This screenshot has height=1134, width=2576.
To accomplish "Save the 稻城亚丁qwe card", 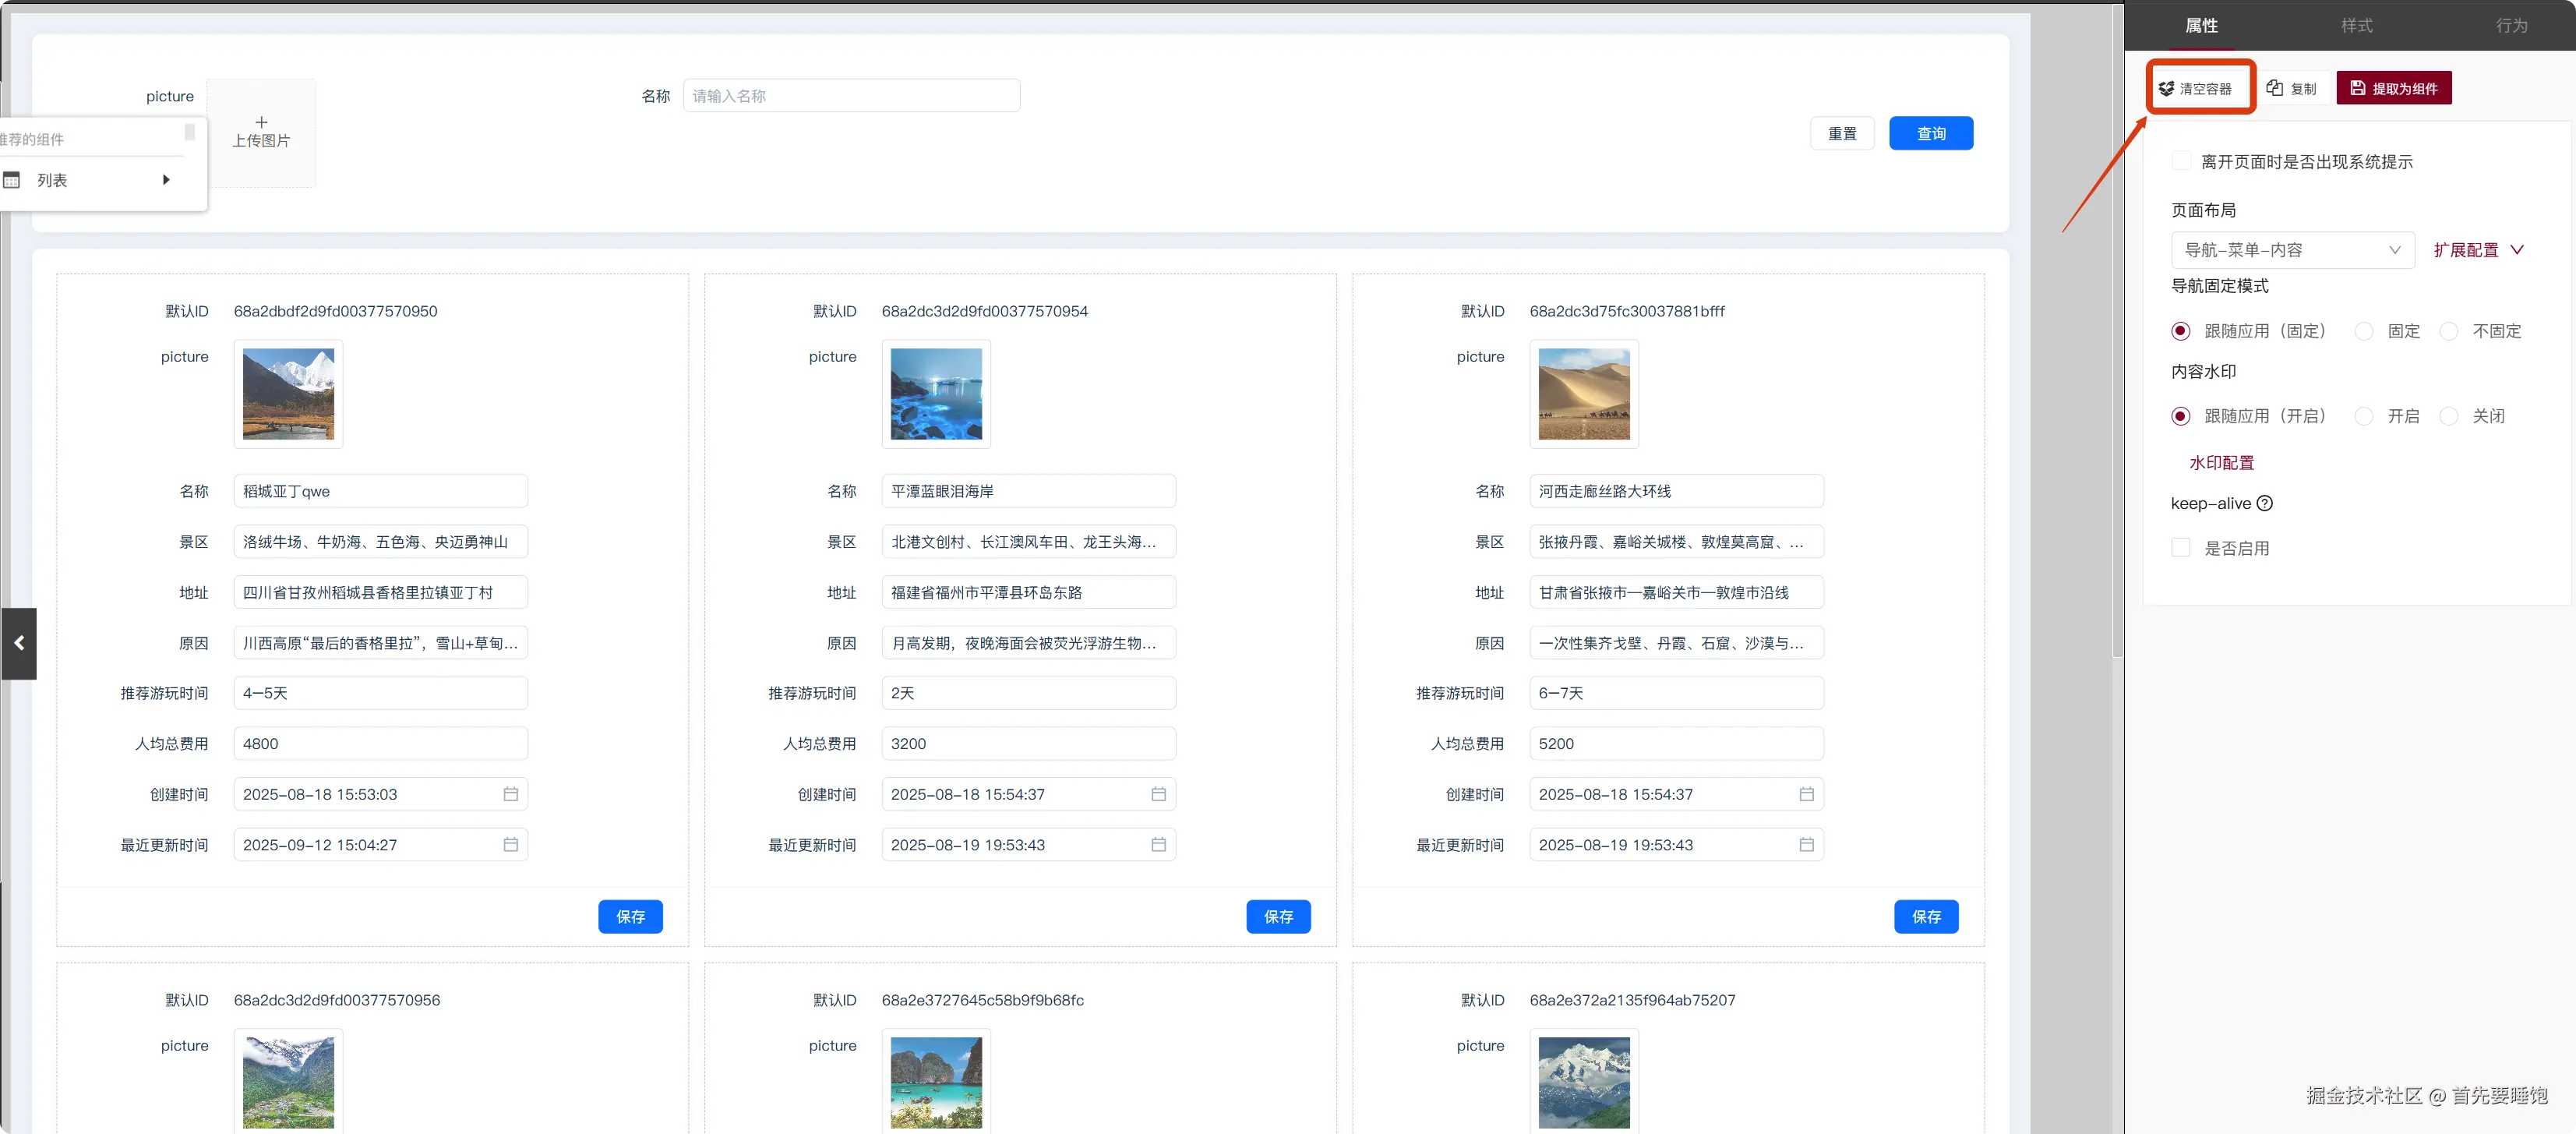I will pyautogui.click(x=630, y=917).
